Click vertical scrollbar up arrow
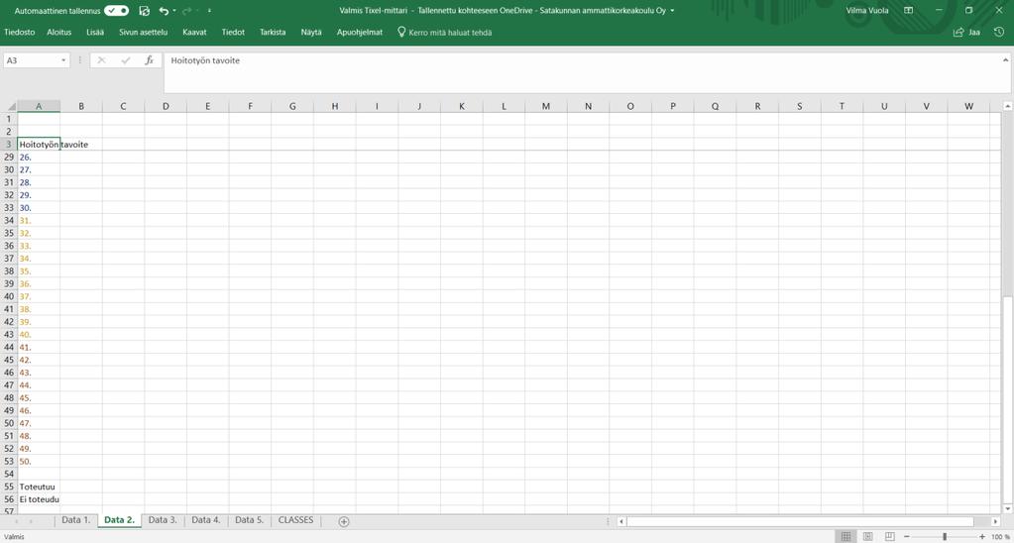The width and height of the screenshot is (1014, 543). click(1007, 106)
